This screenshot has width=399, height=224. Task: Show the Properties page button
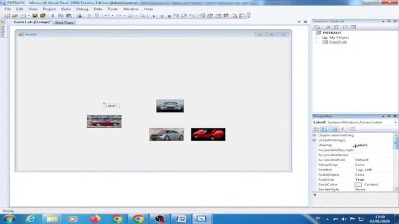[335, 129]
